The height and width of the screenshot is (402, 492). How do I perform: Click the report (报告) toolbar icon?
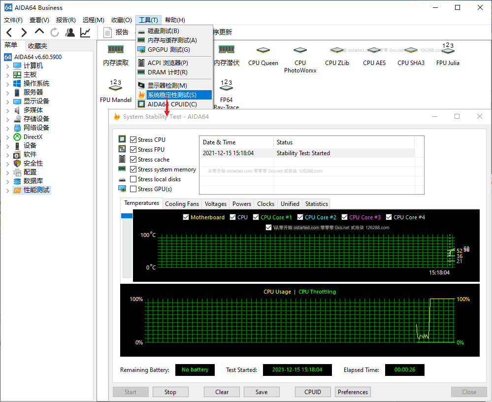click(x=108, y=33)
